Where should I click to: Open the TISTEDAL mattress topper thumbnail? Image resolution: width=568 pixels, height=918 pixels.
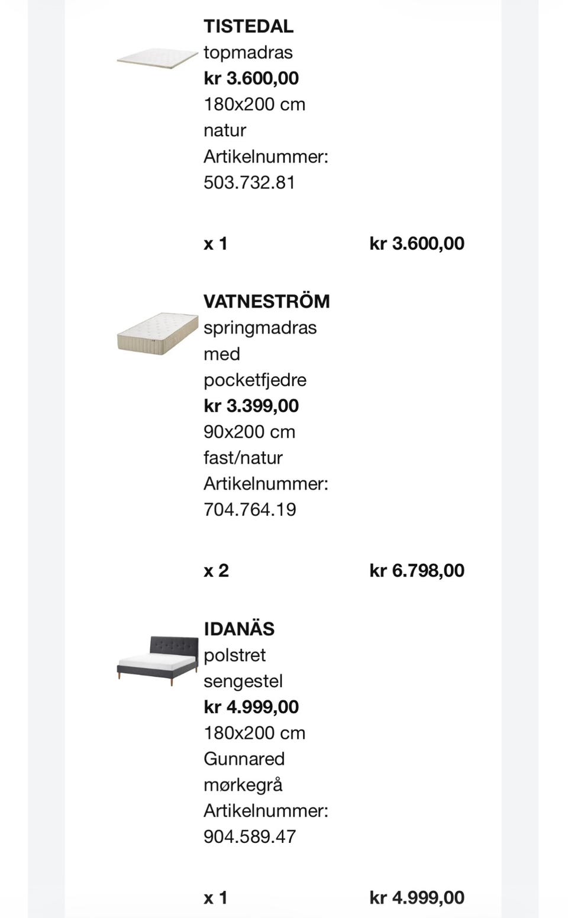(x=157, y=58)
